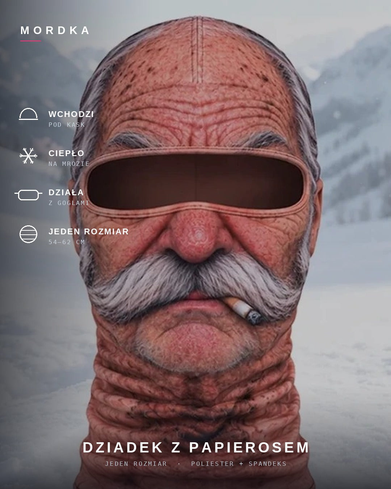The image size is (391, 489).
Task: Click the goggles icon beside DZIAŁA
Action: coord(28,195)
